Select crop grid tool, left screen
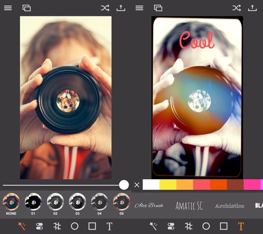The height and width of the screenshot is (234, 263). point(57,226)
